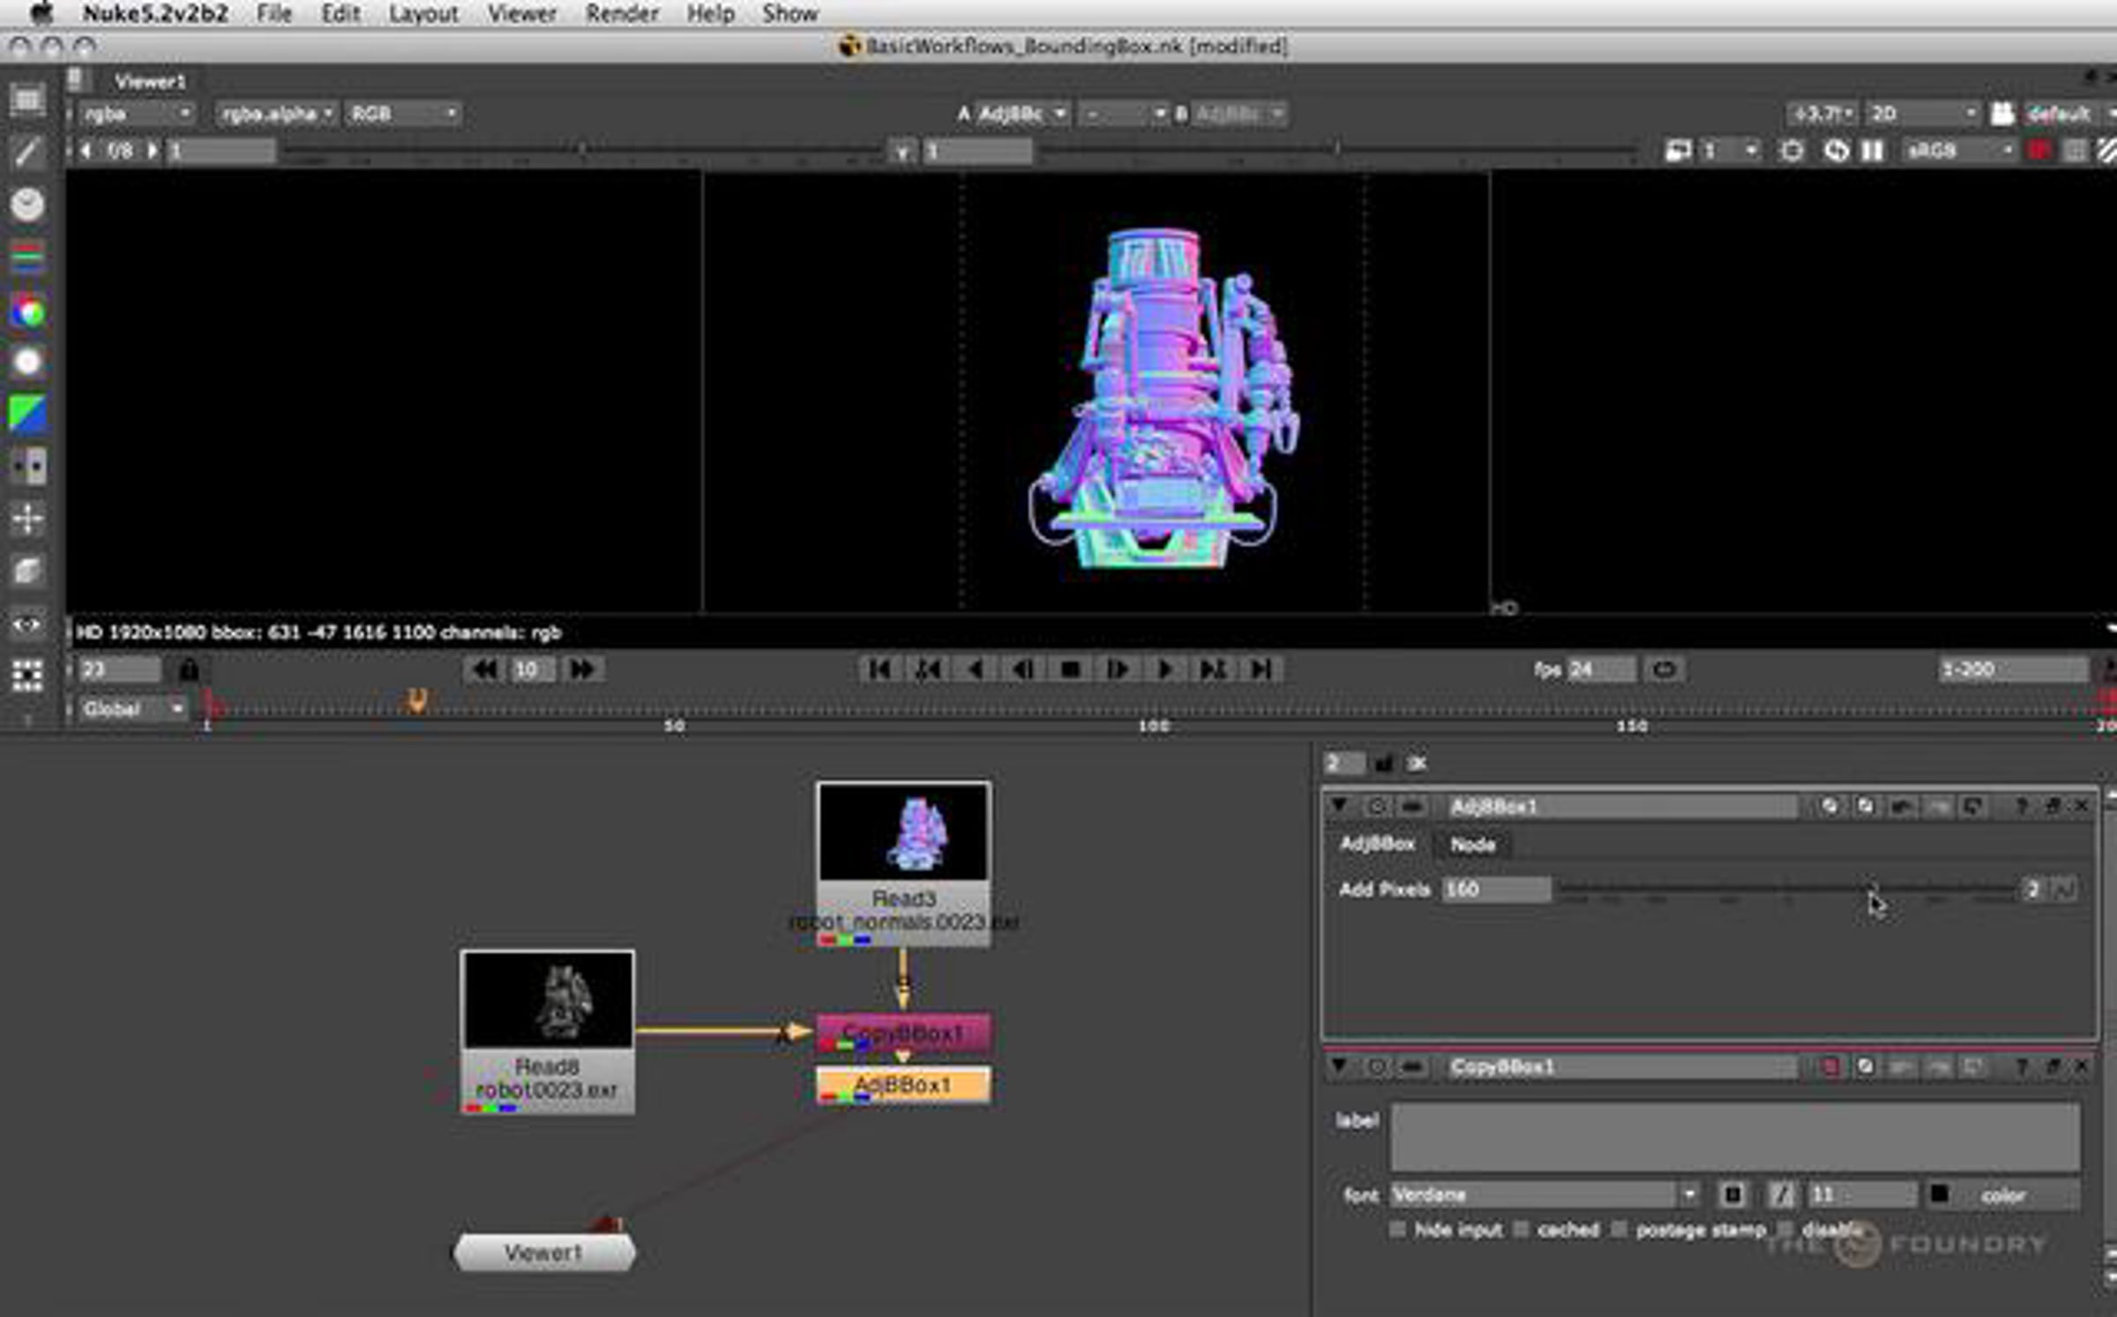
Task: Click the 3D camera lock icon
Action: [2002, 114]
